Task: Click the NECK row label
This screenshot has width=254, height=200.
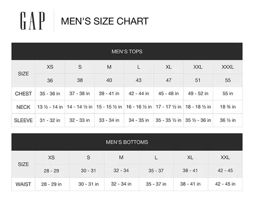Action: (x=23, y=107)
